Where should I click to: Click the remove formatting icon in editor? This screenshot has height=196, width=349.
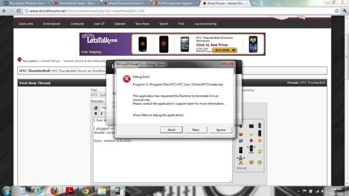click(96, 108)
